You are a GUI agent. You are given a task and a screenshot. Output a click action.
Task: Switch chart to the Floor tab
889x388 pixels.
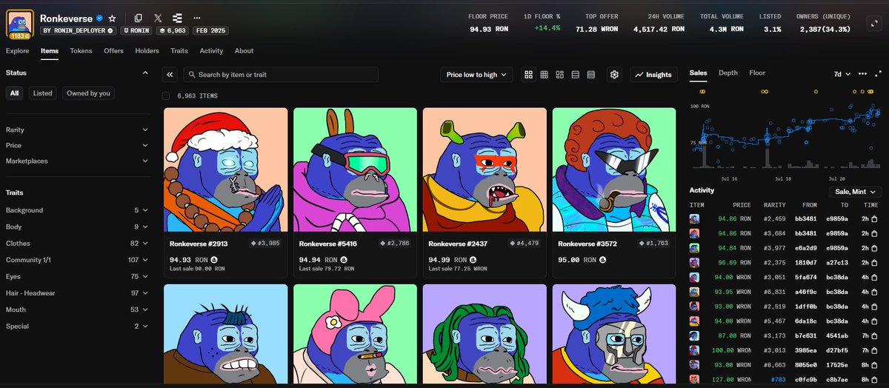(757, 73)
